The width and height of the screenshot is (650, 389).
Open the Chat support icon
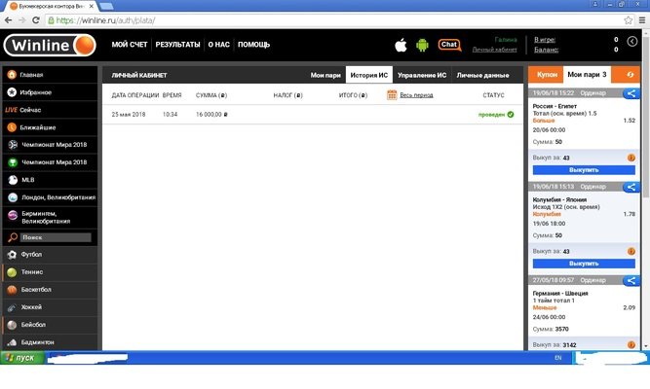coord(449,44)
